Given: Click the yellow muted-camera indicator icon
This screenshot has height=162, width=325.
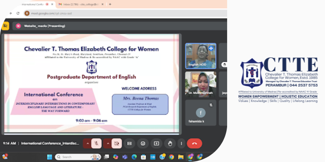Looking at the screenshot, I should click(x=5, y=26).
